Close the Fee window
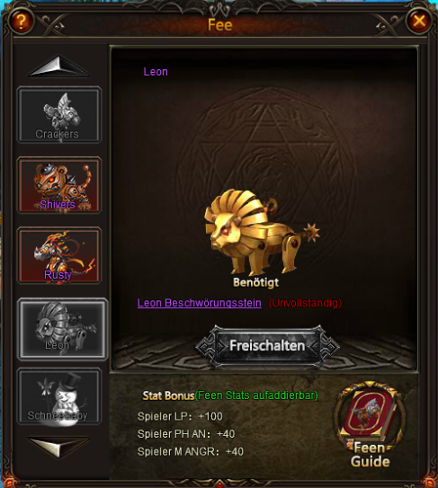Screen dimensions: 438x488 click(419, 22)
